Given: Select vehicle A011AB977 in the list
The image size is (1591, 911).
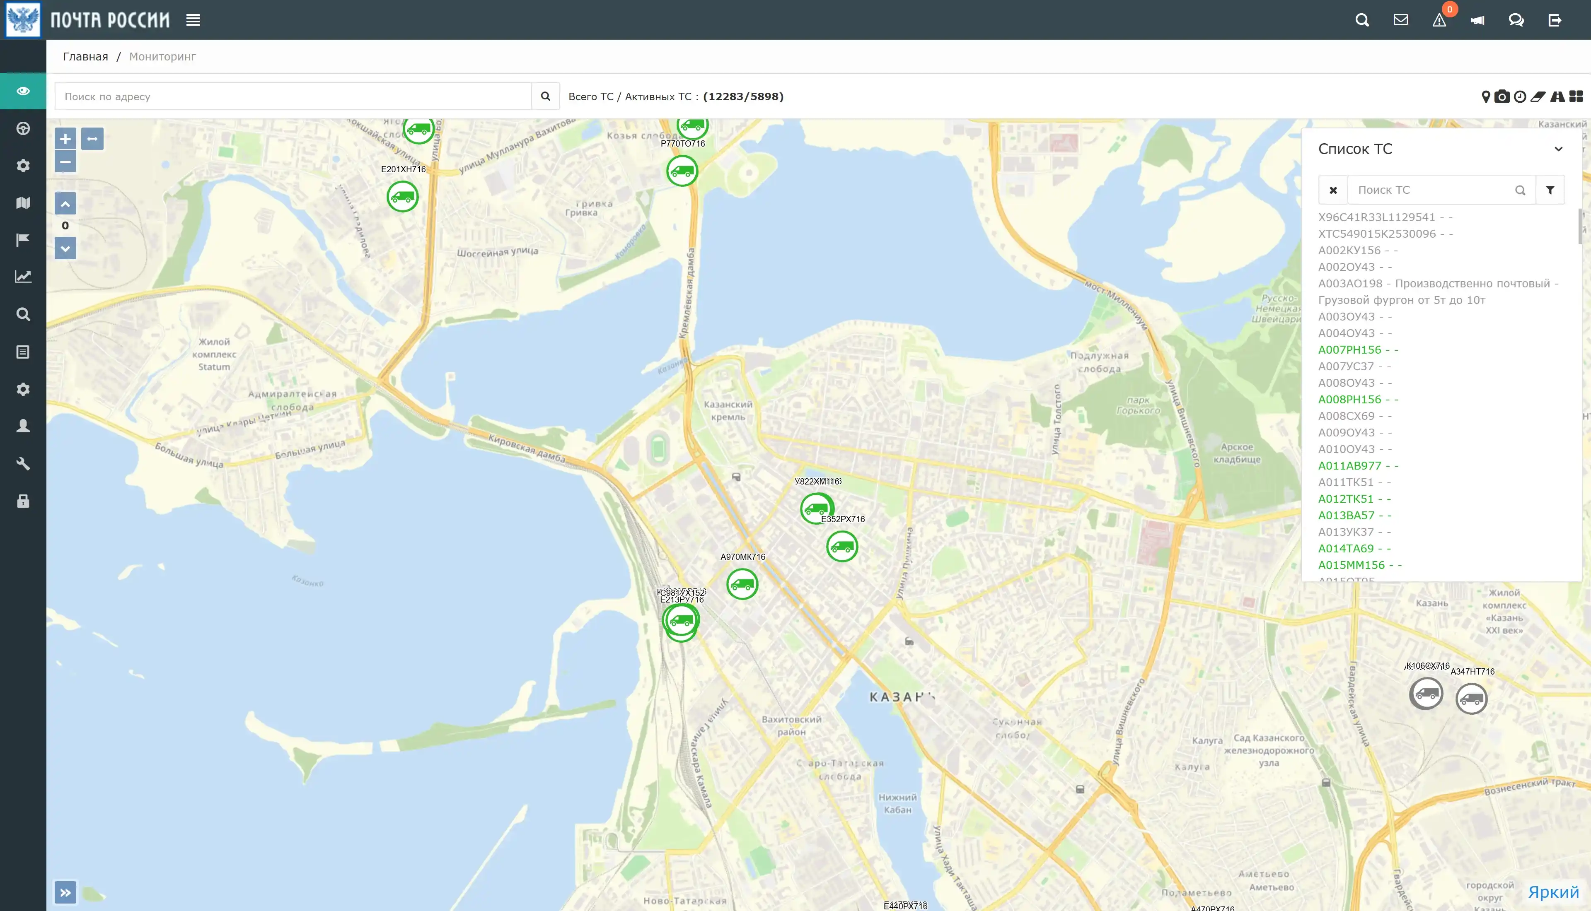Looking at the screenshot, I should (x=1358, y=465).
